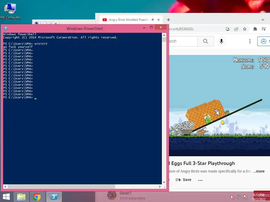This screenshot has height=202, width=270.
Task: Open File Explorer from the taskbar
Action: 21,197
